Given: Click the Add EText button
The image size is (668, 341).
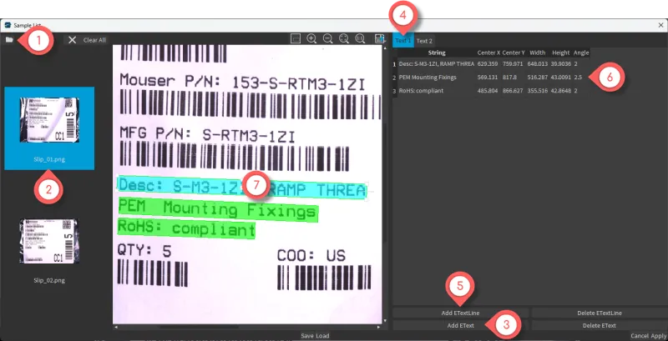Looking at the screenshot, I should (x=461, y=326).
